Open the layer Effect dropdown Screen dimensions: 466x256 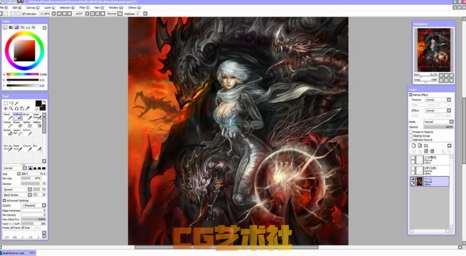click(438, 110)
